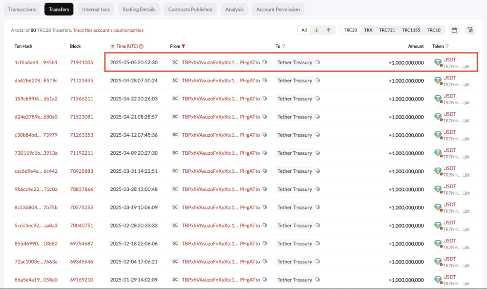
Task: Click Track this account's counterparties link
Action: 108,30
